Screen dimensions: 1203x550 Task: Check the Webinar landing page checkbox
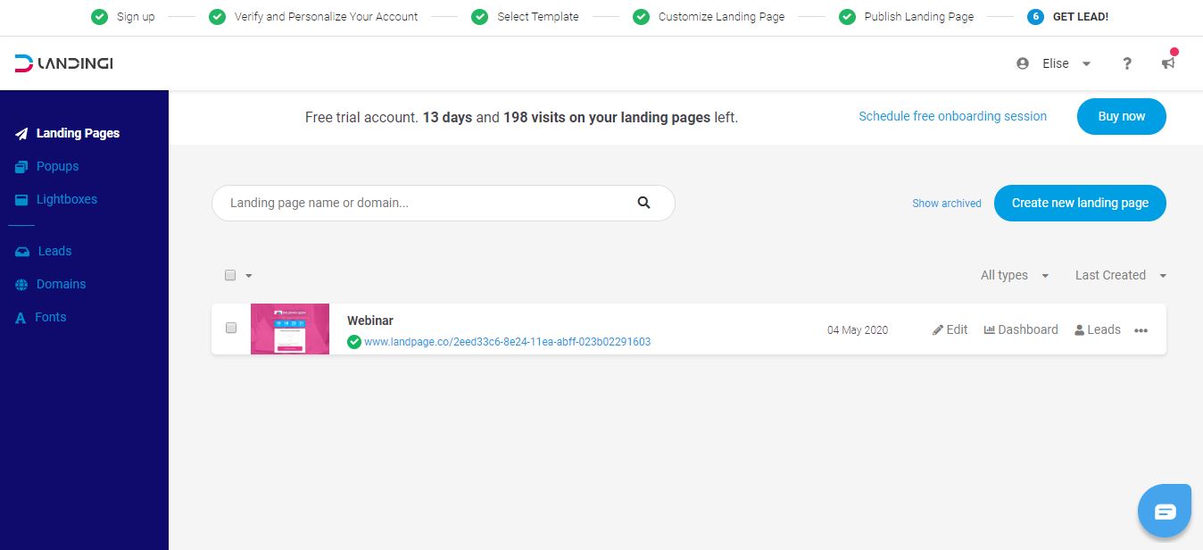[231, 328]
